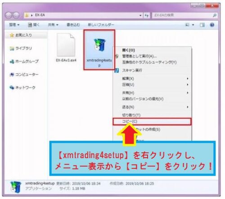Click the forward navigation arrow

16,15
